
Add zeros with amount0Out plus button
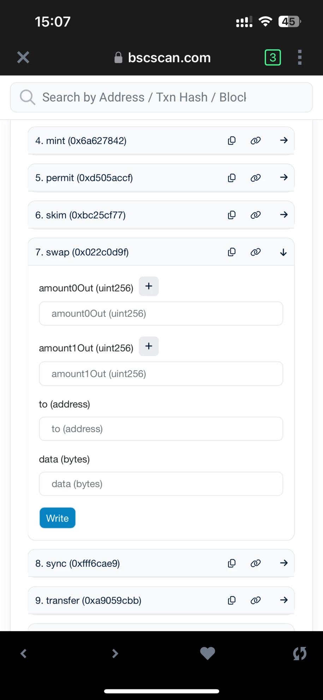[149, 286]
